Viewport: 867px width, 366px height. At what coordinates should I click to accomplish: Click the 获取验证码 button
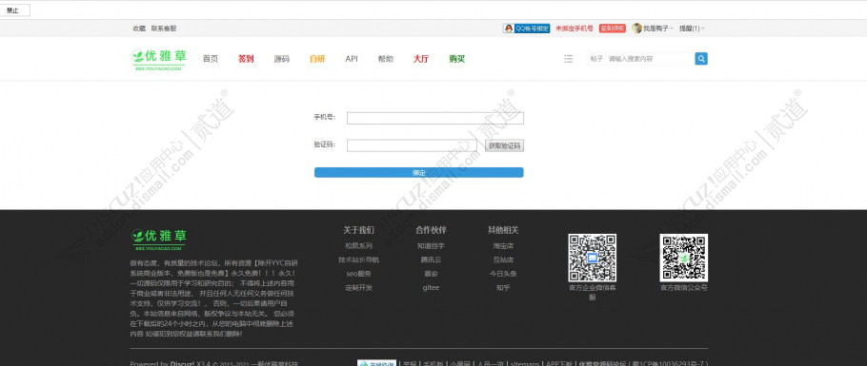(x=505, y=145)
